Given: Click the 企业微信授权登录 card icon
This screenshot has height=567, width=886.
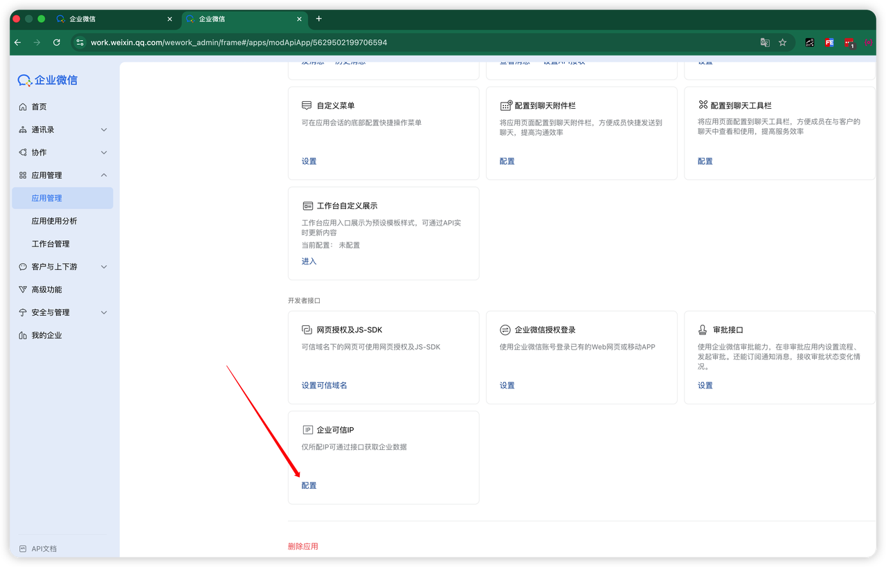Looking at the screenshot, I should [505, 330].
